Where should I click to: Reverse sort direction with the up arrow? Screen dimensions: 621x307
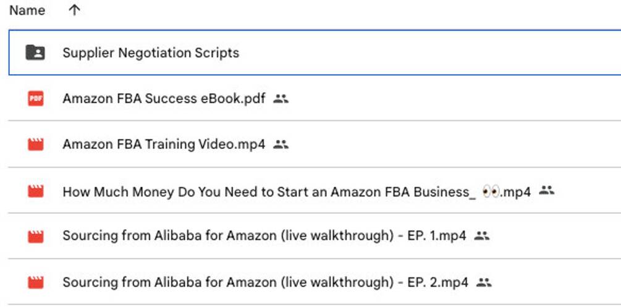click(74, 11)
